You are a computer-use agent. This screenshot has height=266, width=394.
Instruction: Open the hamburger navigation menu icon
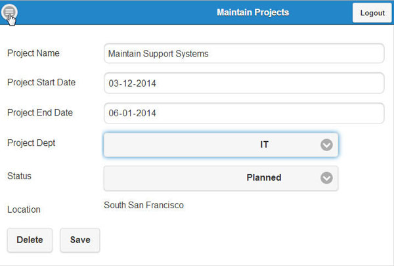pyautogui.click(x=9, y=12)
